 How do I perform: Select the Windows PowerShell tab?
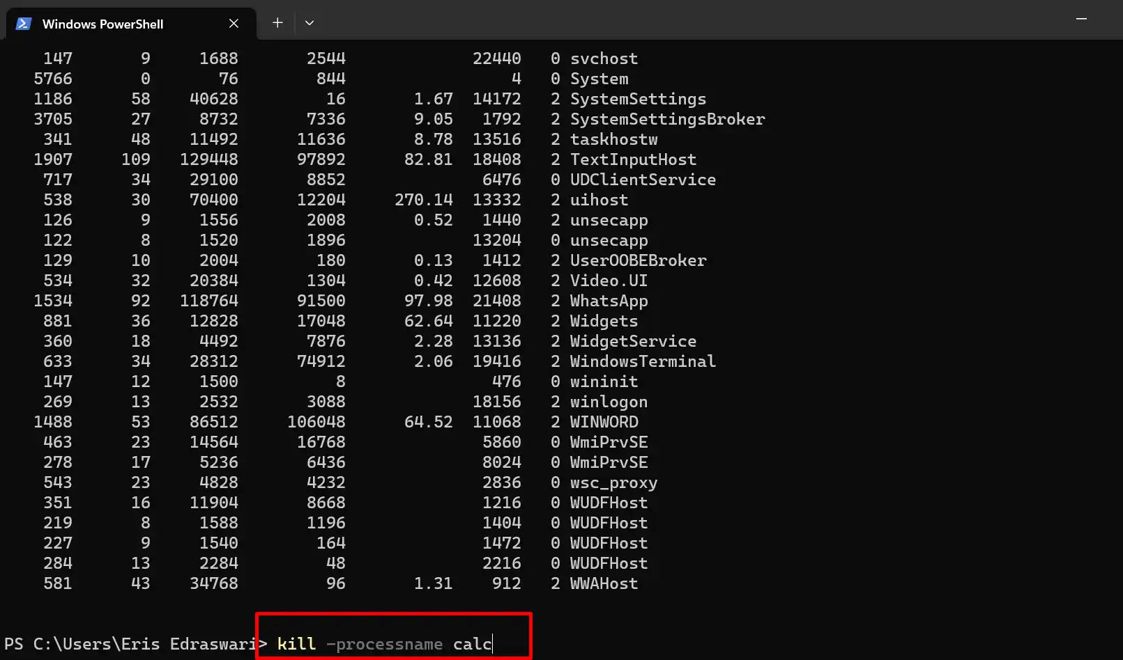pos(131,24)
